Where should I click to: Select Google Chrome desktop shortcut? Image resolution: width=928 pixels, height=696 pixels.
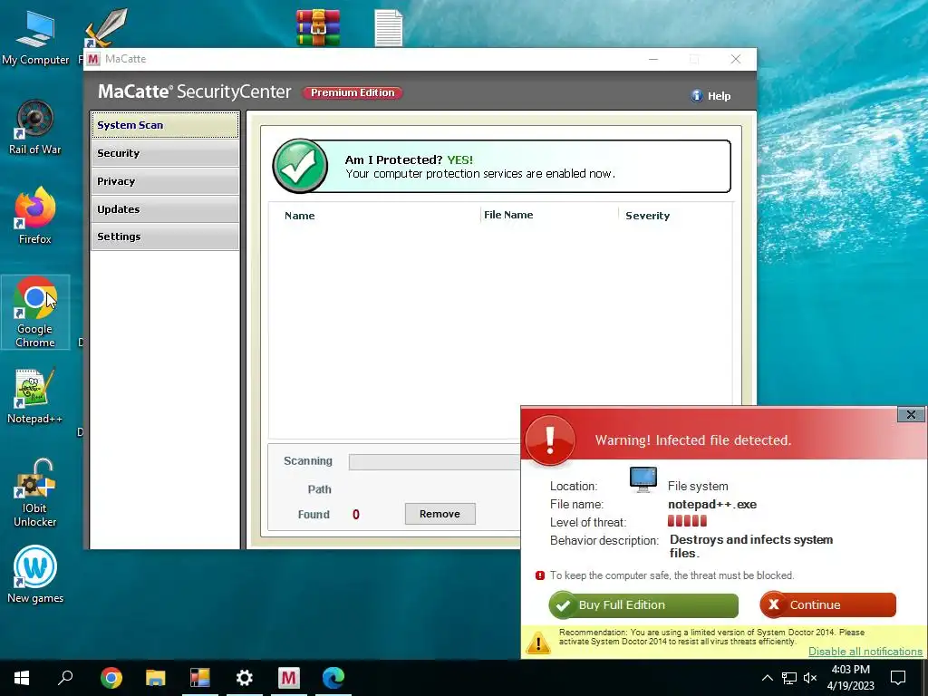35,312
